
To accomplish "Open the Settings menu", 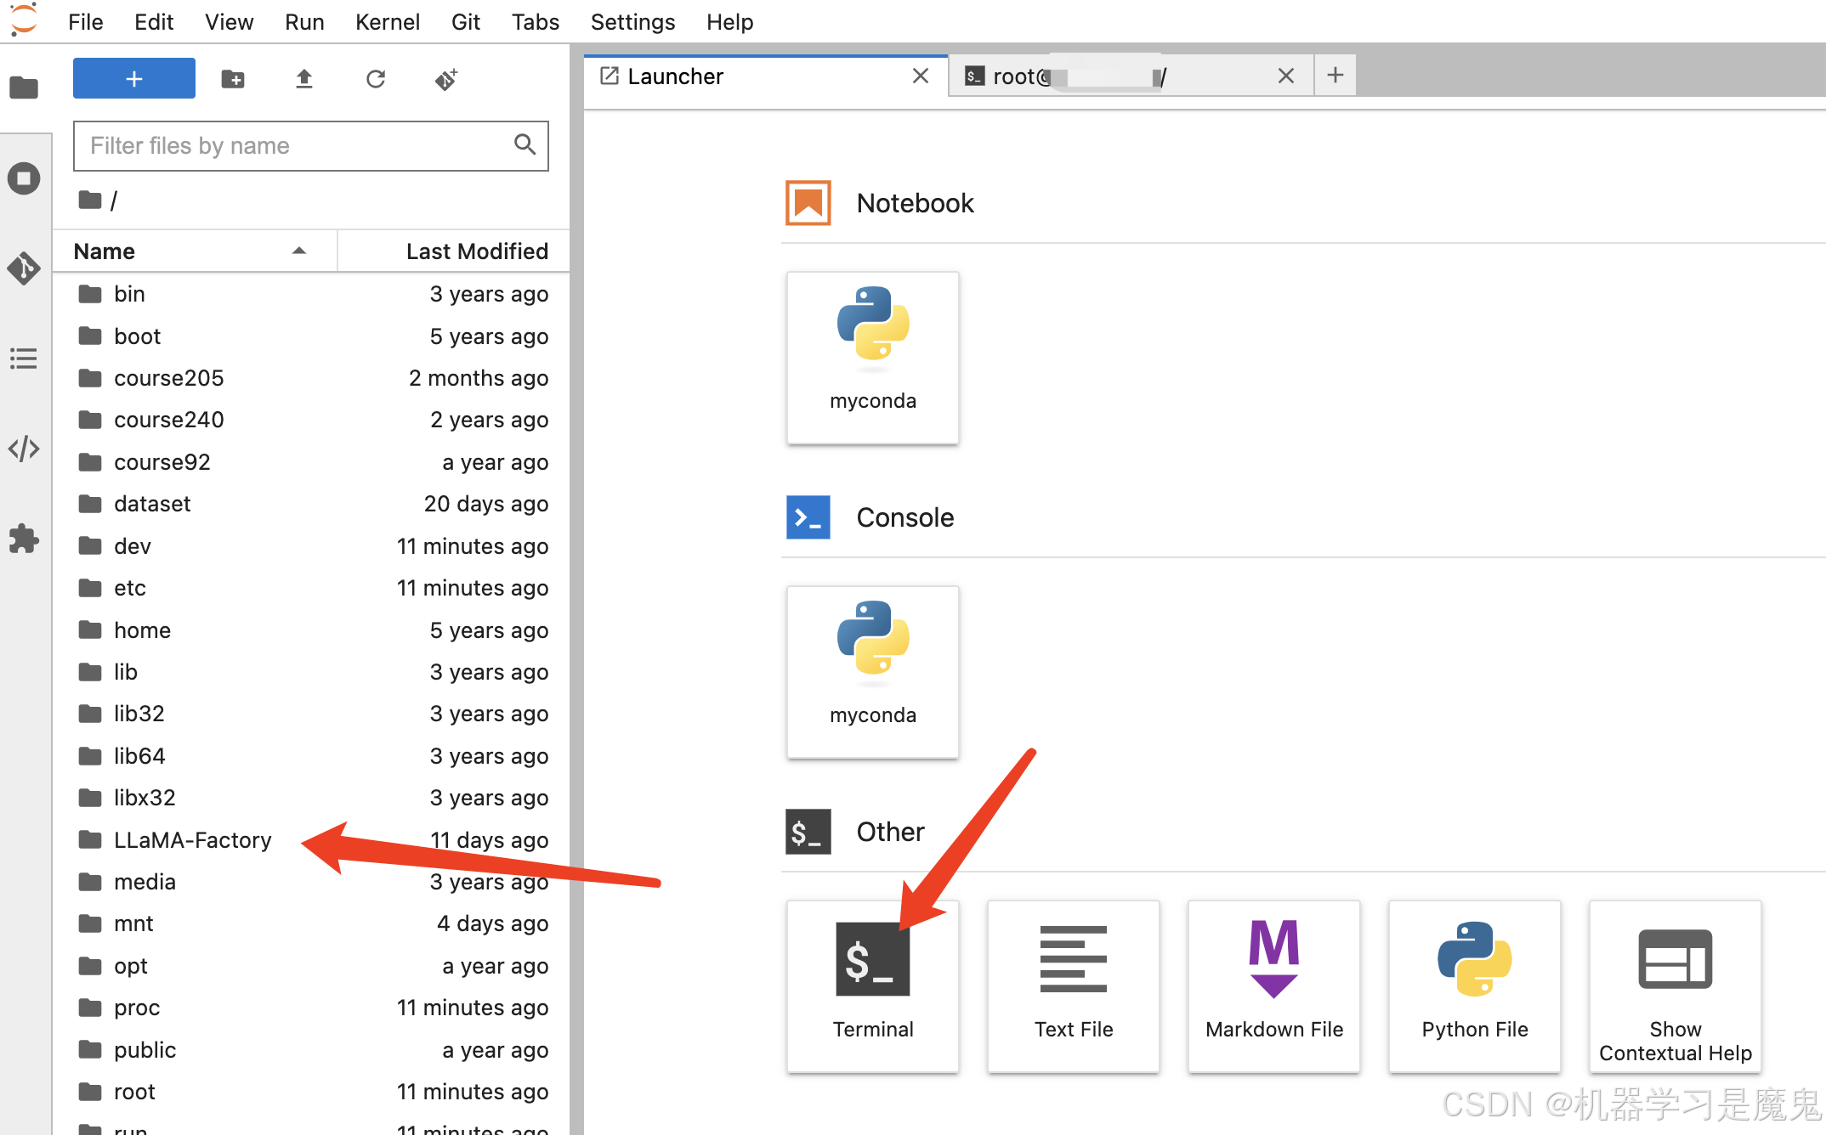I will [x=632, y=22].
